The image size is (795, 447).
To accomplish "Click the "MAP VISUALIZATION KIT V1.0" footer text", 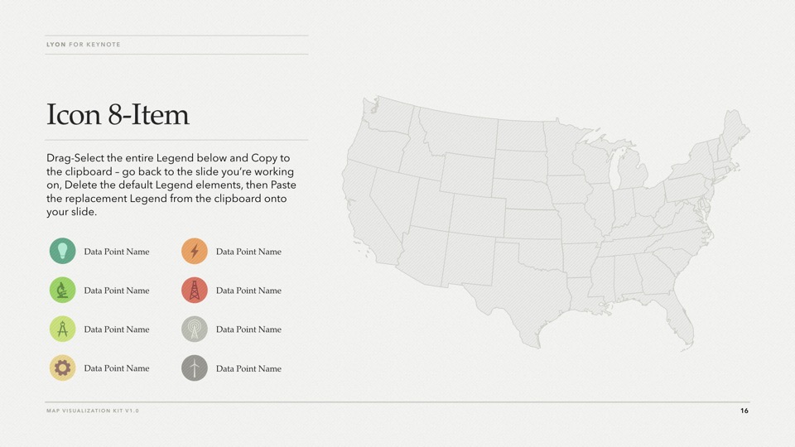I will [93, 411].
